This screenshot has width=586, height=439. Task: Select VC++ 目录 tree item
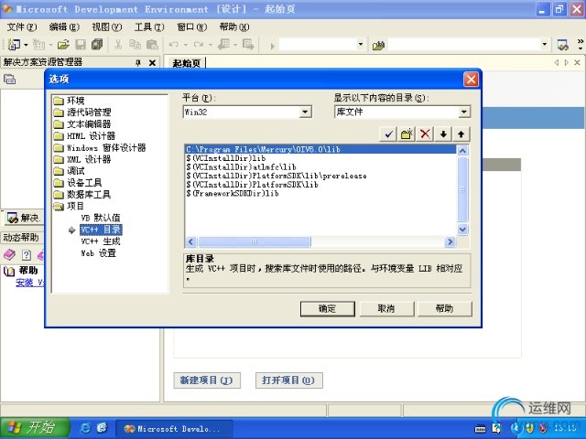point(101,230)
